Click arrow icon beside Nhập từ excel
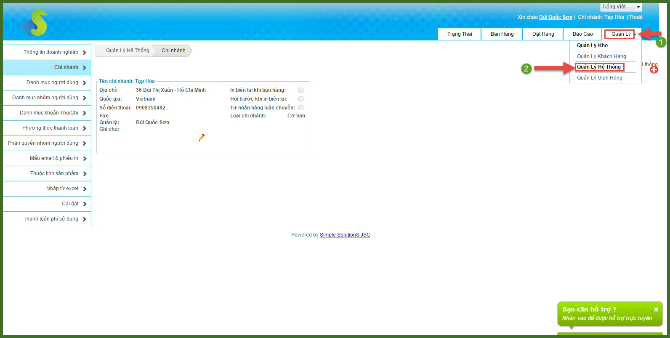Image resolution: width=670 pixels, height=338 pixels. coord(85,189)
